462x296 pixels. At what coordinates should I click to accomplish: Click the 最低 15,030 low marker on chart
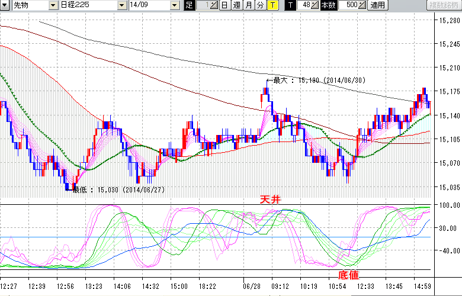point(118,190)
